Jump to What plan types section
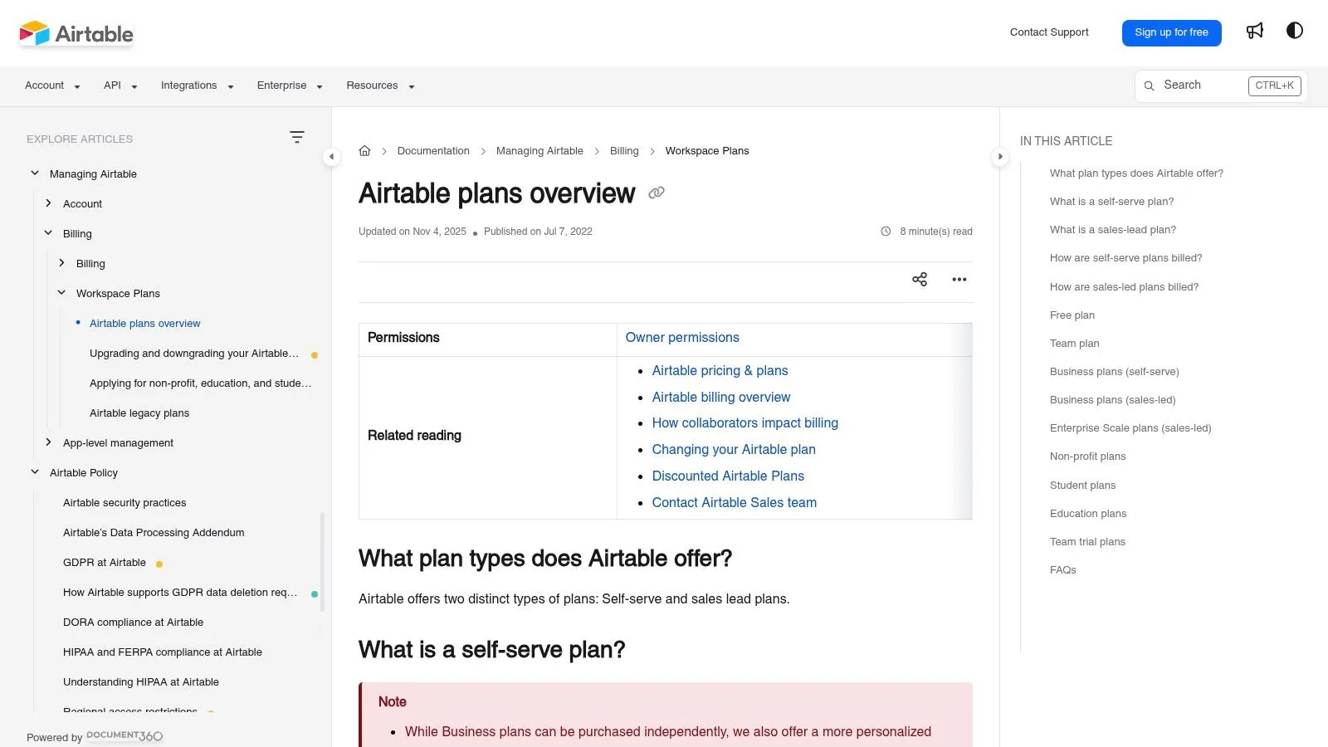 pyautogui.click(x=1136, y=173)
